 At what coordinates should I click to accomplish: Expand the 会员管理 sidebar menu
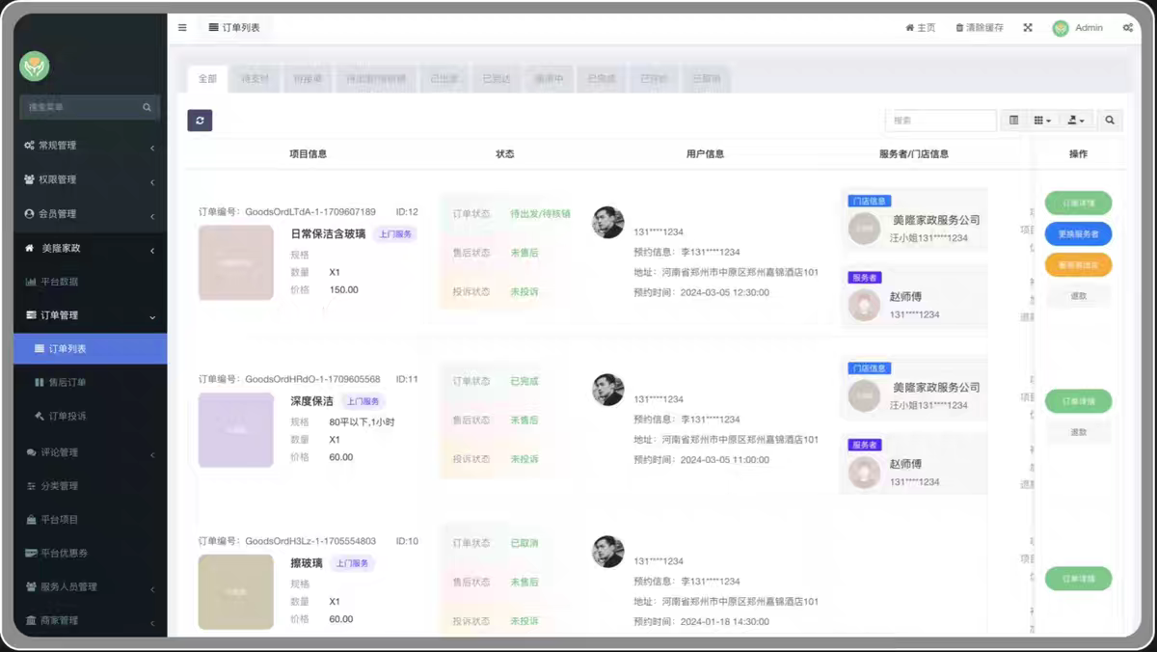click(90, 213)
